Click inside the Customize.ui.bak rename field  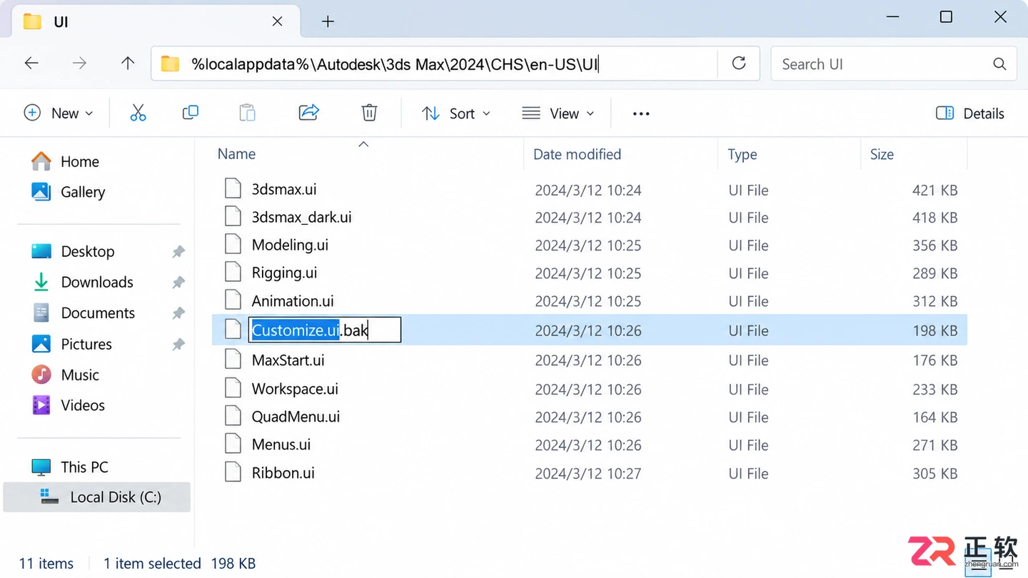[325, 330]
